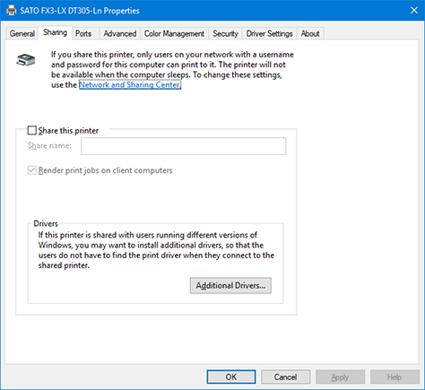The height and width of the screenshot is (390, 425).
Task: Open the Color Management tab
Action: [174, 33]
